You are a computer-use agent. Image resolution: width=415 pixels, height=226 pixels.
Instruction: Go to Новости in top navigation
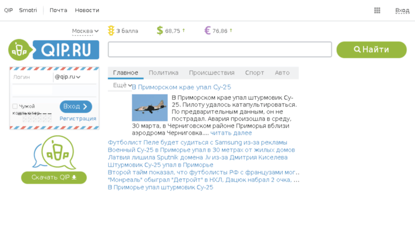[87, 10]
